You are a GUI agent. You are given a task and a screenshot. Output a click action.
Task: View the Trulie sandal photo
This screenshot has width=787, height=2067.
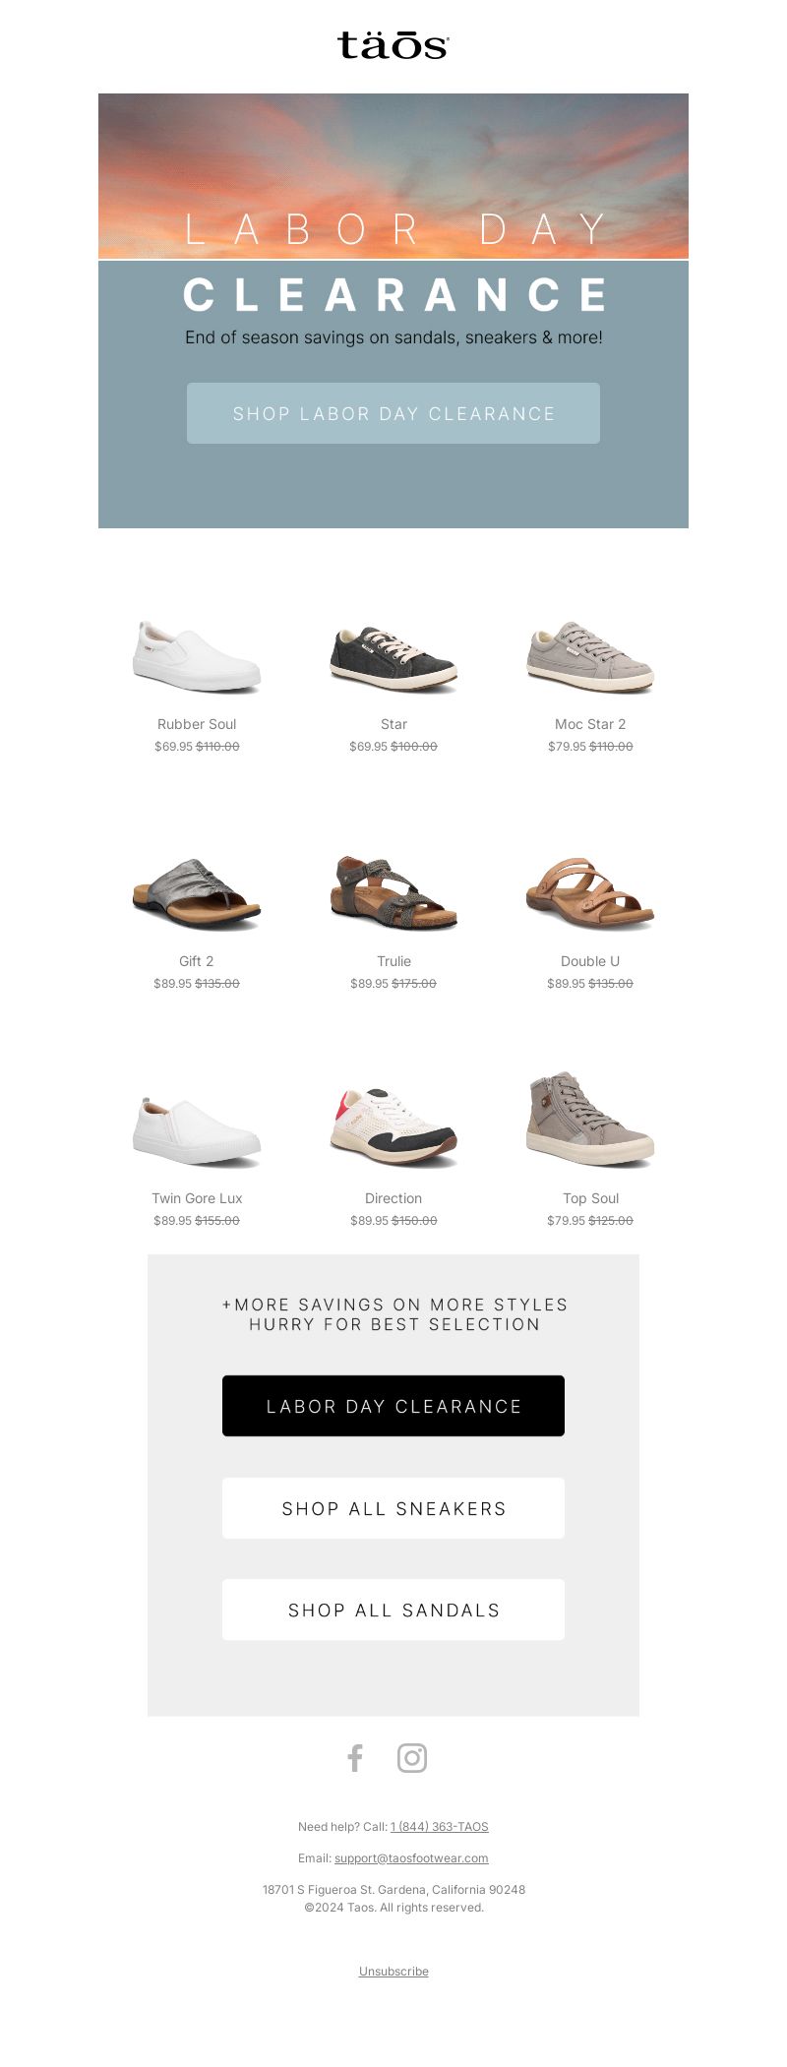pos(393,893)
